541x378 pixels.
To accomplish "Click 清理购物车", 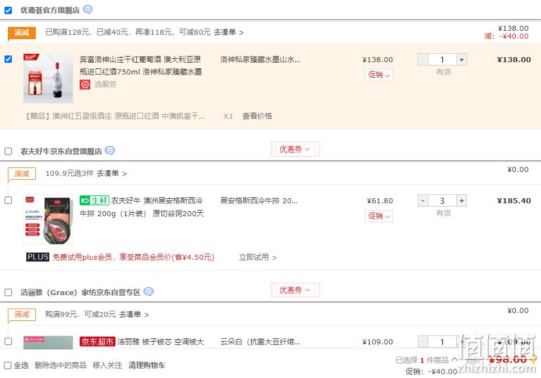I will pyautogui.click(x=147, y=365).
